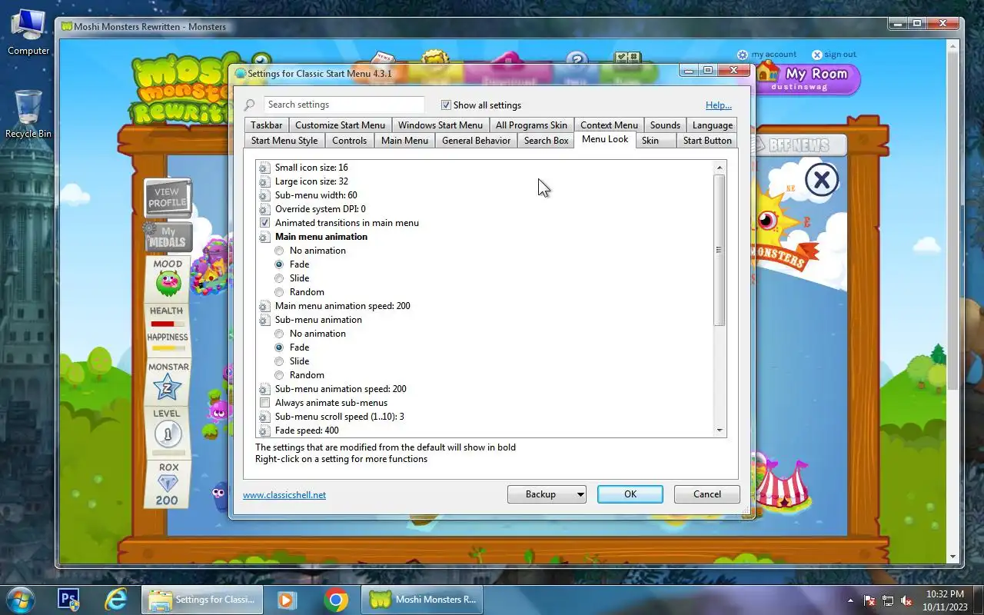Open the Windows Start Menu tab

[x=440, y=125]
